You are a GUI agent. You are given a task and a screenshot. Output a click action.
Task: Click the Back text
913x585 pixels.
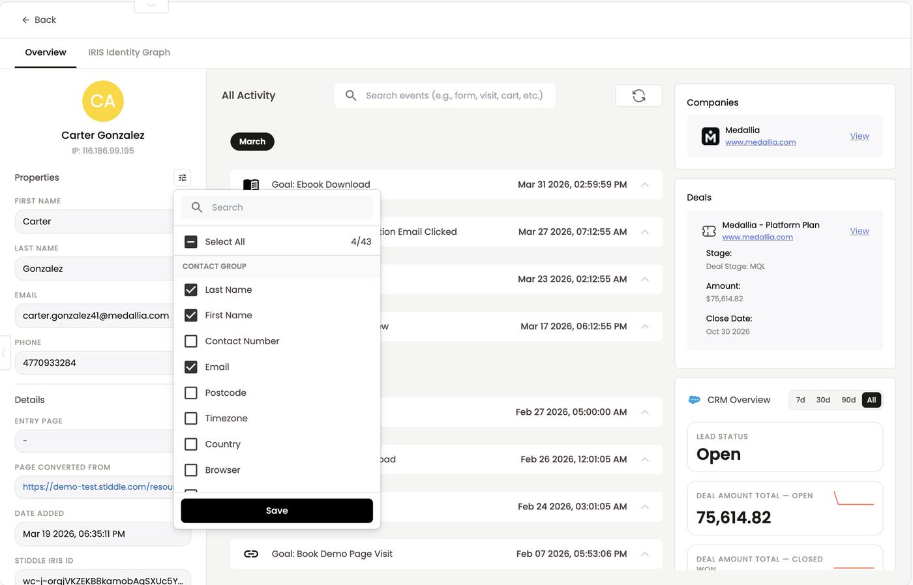45,20
